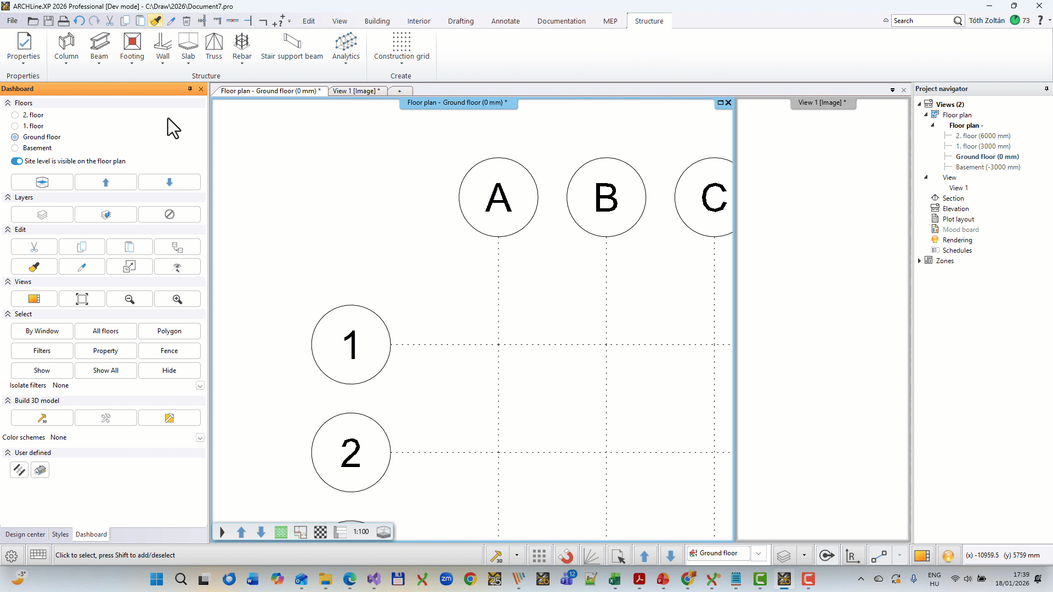Select the Column tool in the Structure ribbon
The image size is (1053, 592).
click(x=66, y=48)
